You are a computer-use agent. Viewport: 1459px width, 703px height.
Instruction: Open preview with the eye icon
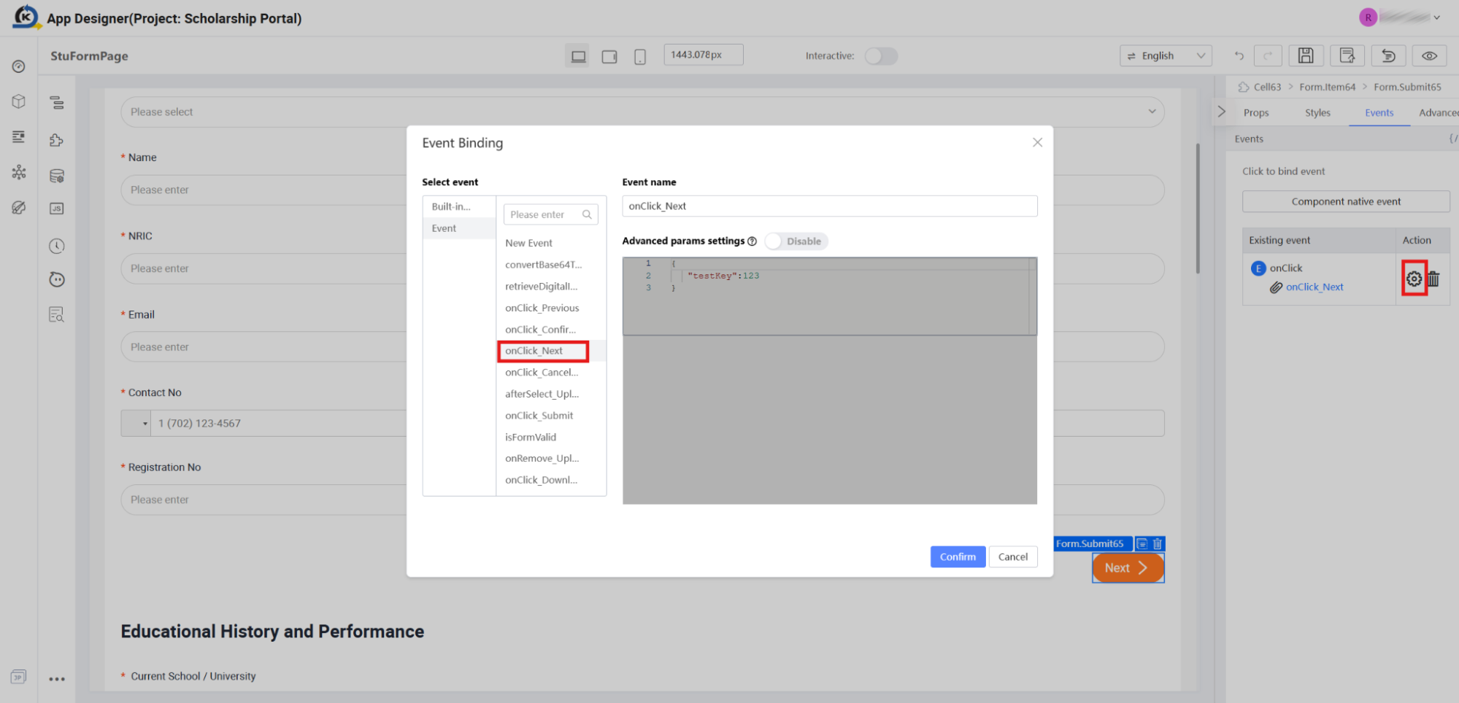click(1429, 55)
